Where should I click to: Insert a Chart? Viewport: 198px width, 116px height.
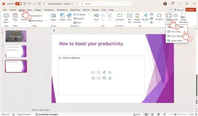pyautogui.click(x=77, y=22)
